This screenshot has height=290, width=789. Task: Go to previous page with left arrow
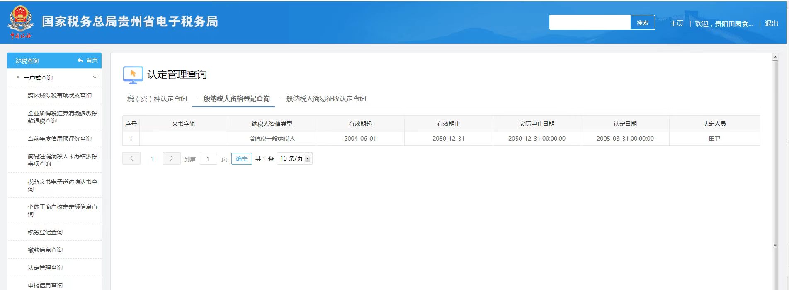131,158
